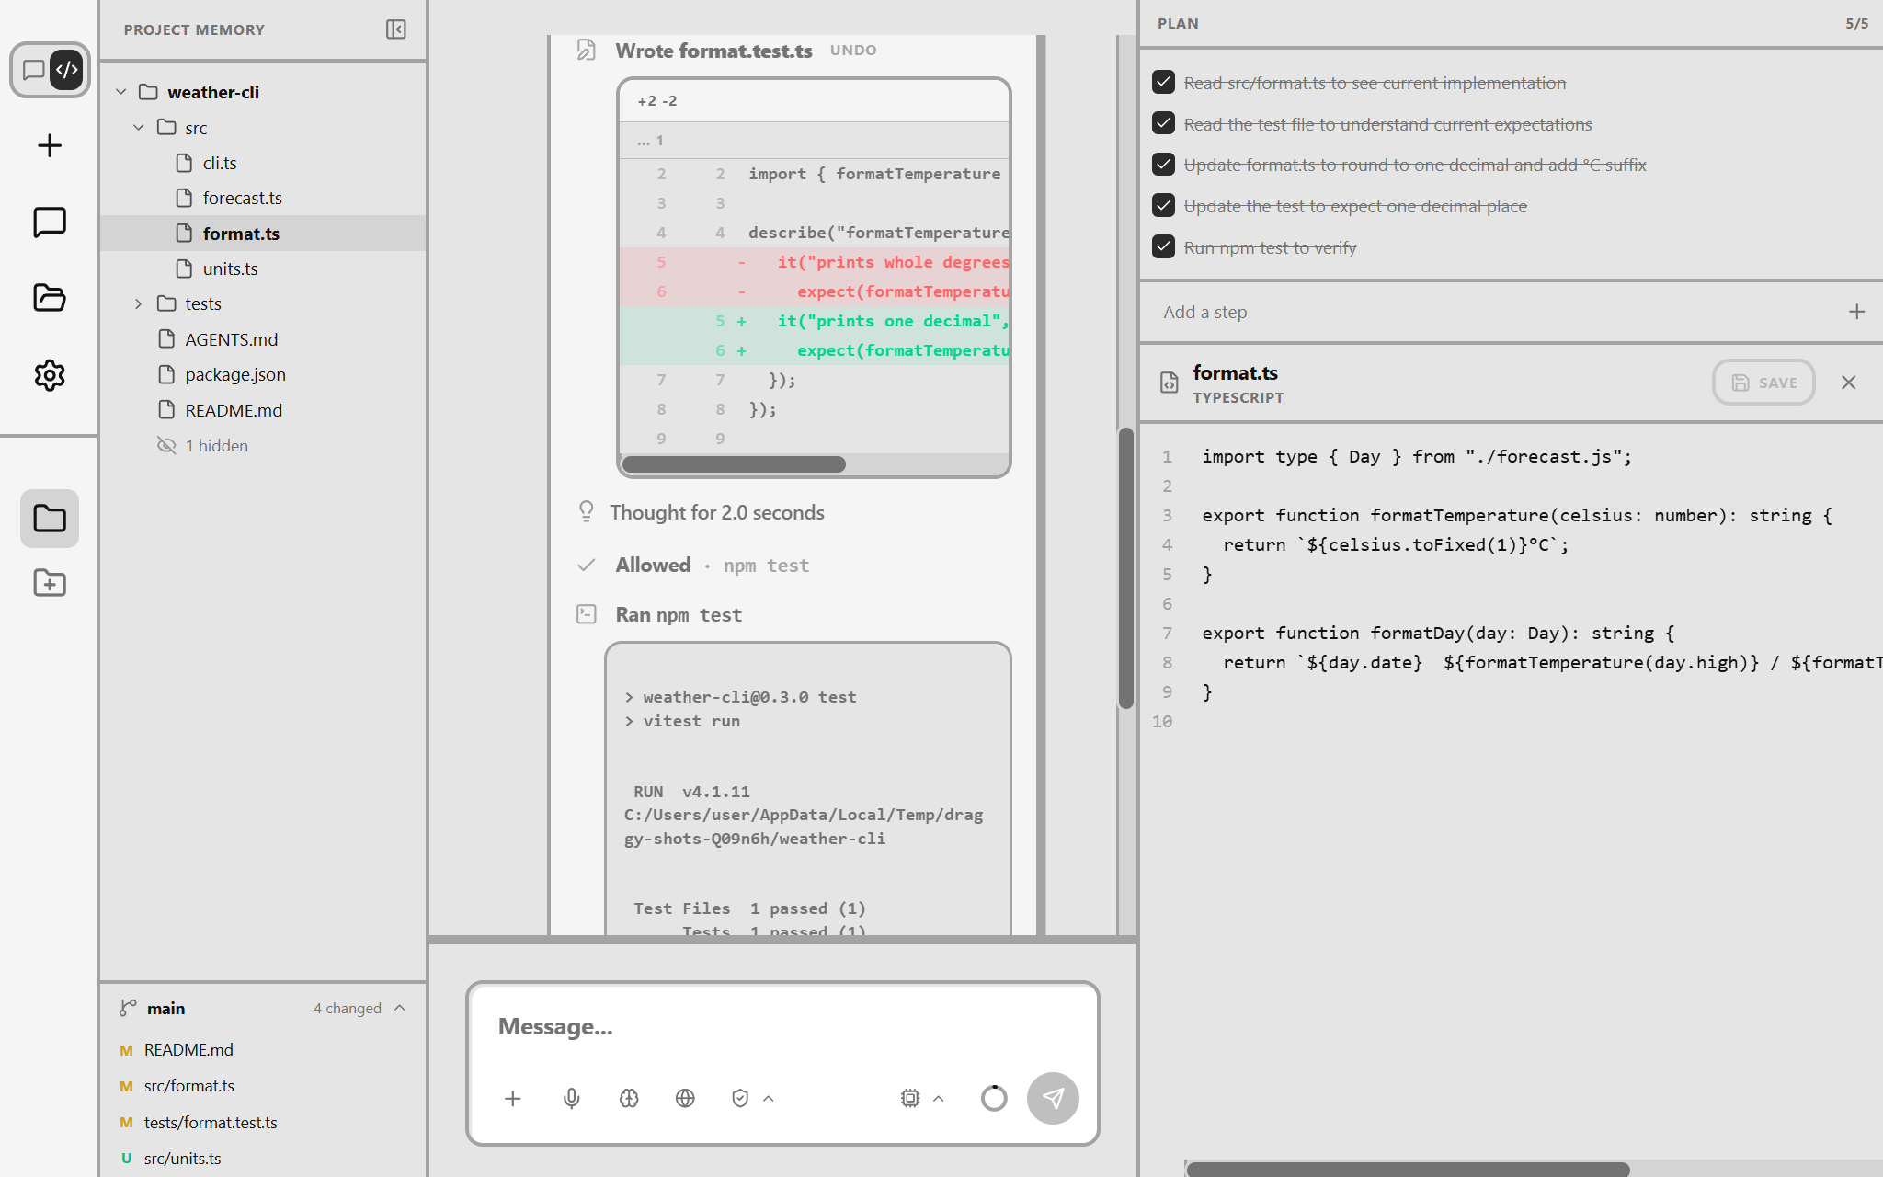Screen dimensions: 1883x1177
Task: Click the 5/5 plan progress counter
Action: coord(1856,24)
